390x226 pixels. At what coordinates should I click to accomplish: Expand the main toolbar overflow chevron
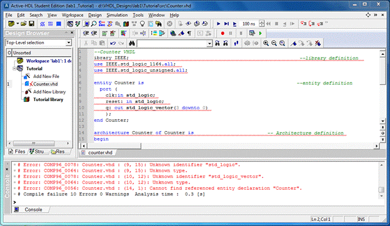coord(326,22)
